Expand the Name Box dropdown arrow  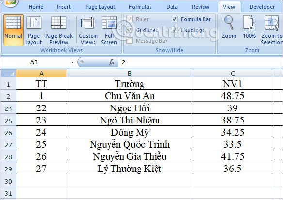click(72, 62)
